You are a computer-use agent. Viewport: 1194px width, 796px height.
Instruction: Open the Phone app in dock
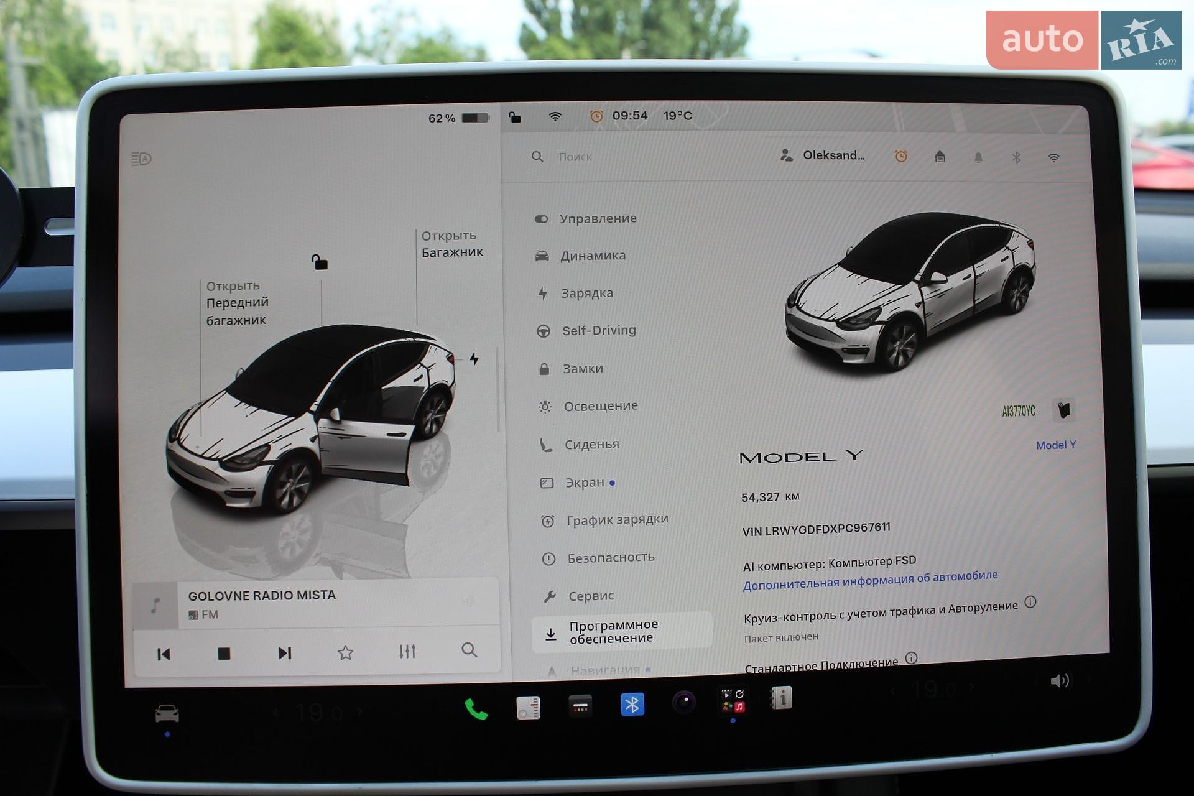[476, 708]
